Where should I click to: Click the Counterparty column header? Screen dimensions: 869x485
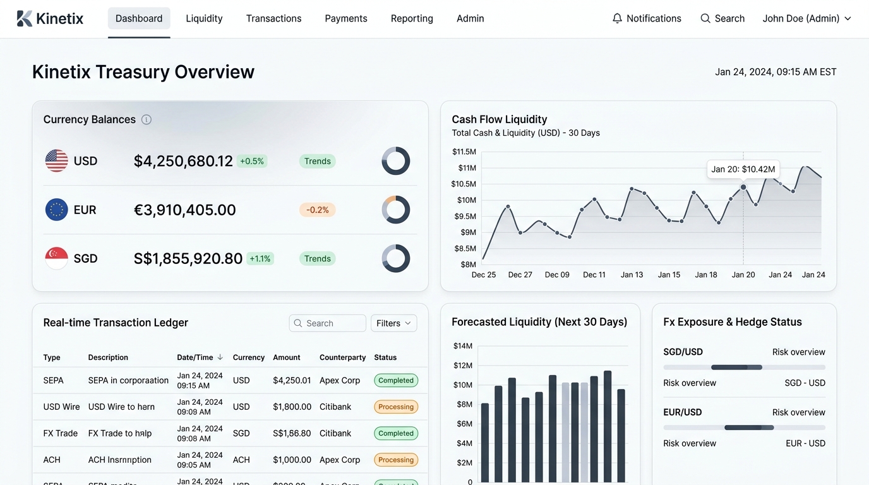coord(343,357)
